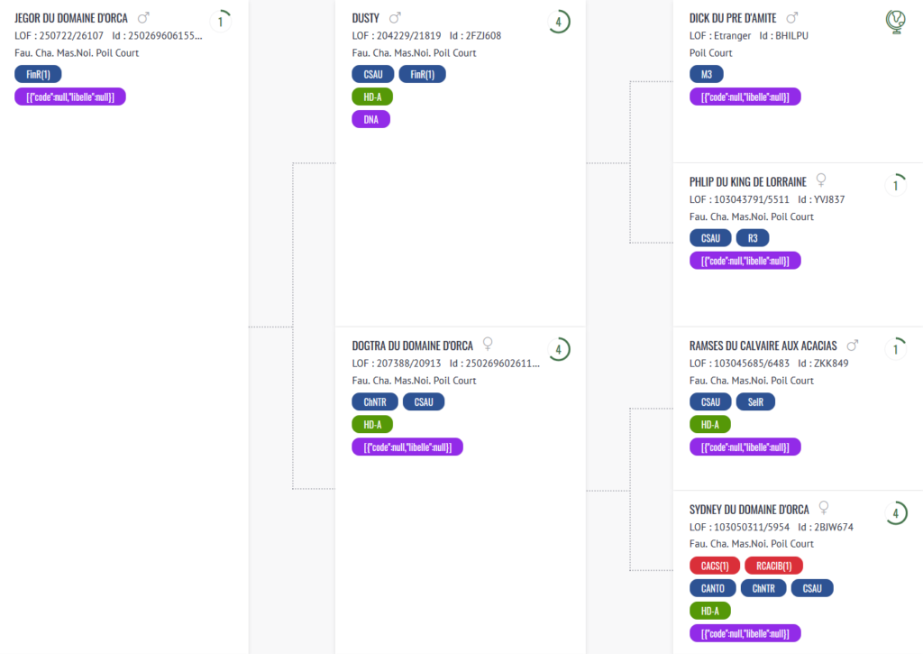Click the SelR badge on RAMSES card
Image resolution: width=923 pixels, height=654 pixels.
click(x=755, y=401)
